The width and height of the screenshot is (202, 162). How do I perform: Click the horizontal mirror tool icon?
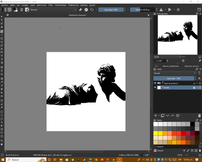161,10
